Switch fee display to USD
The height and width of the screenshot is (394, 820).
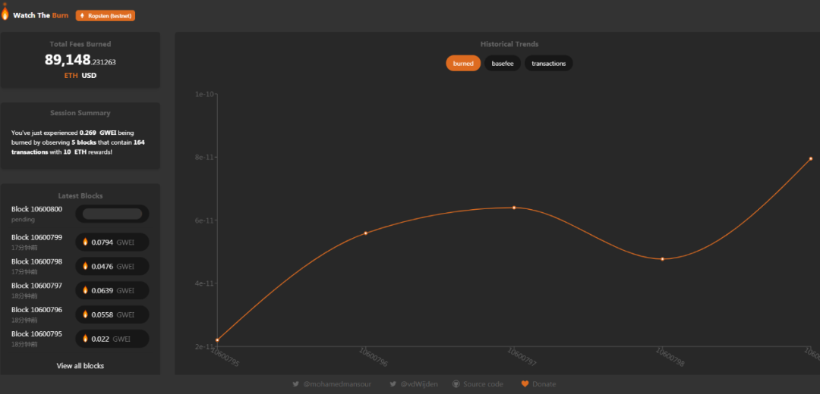tap(89, 76)
